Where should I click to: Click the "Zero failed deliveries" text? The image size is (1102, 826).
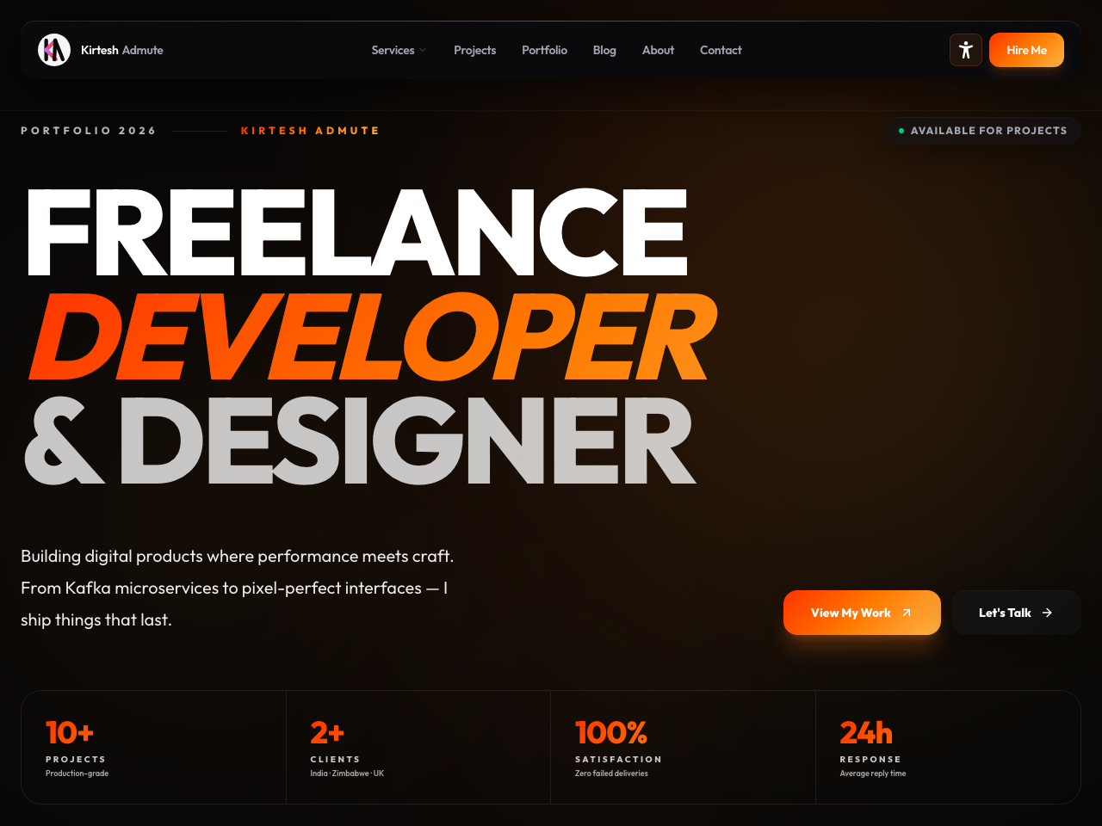pyautogui.click(x=611, y=774)
